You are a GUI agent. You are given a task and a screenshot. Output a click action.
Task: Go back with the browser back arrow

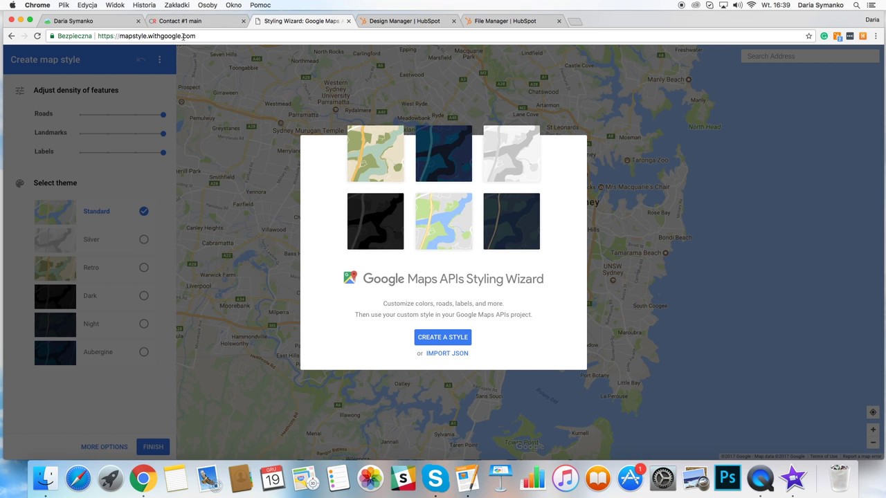[11, 36]
